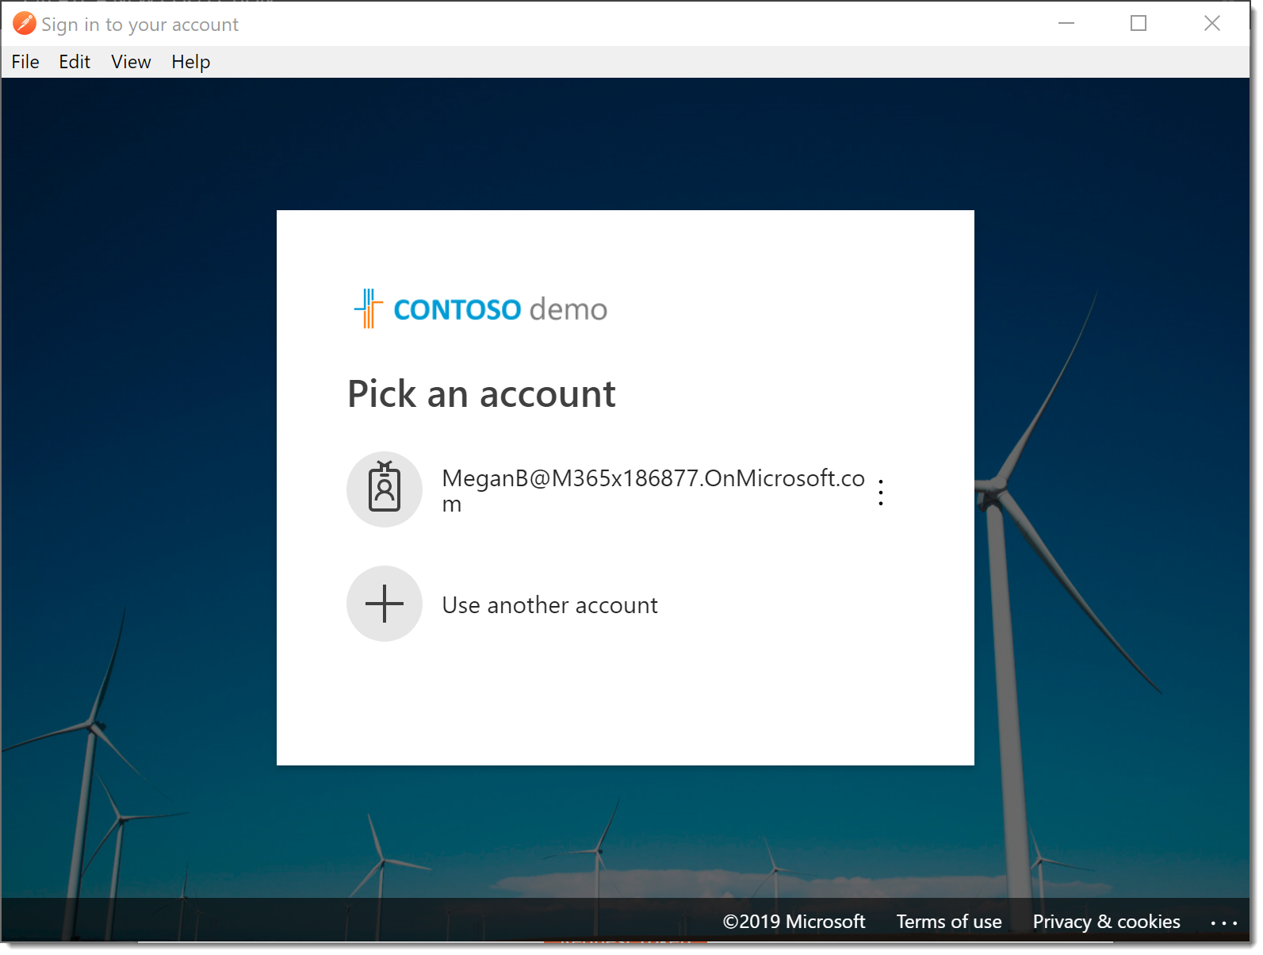Click the plus icon to add account
Viewport: 1263px width, 955px height.
click(385, 604)
